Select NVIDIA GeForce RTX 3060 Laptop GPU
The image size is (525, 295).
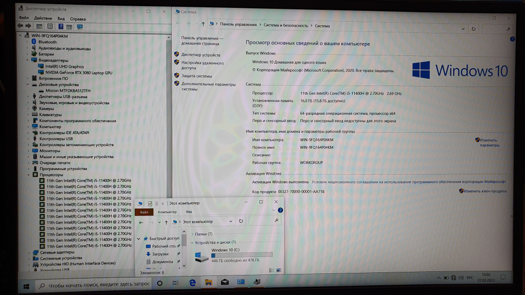point(79,72)
